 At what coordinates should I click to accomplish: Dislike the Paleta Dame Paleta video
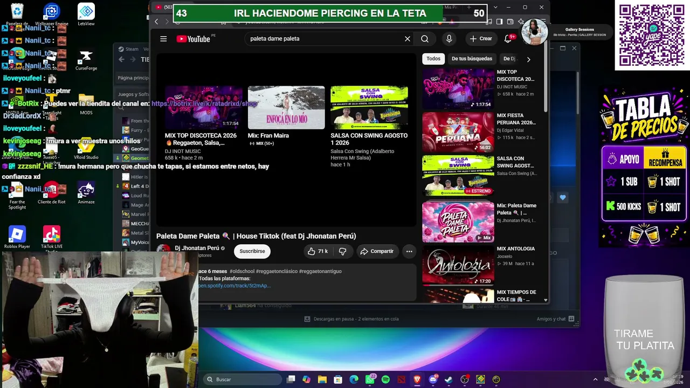tap(342, 251)
